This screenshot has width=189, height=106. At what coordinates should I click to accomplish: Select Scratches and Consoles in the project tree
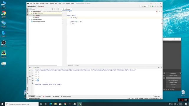(x=38, y=21)
